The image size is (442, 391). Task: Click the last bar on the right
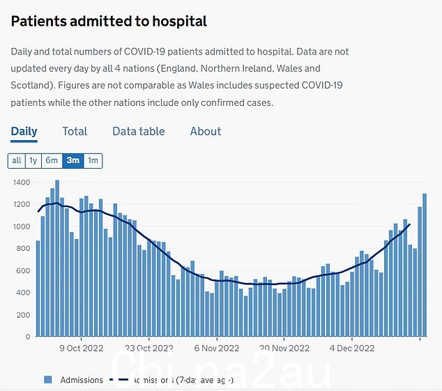(425, 265)
